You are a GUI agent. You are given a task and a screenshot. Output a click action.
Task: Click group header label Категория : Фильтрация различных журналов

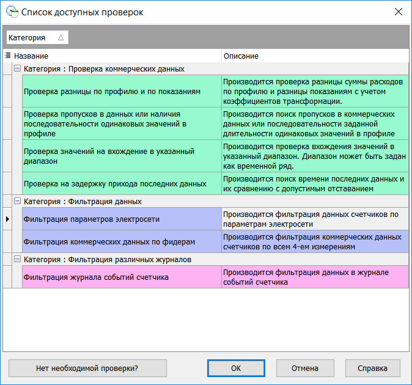pos(108,260)
